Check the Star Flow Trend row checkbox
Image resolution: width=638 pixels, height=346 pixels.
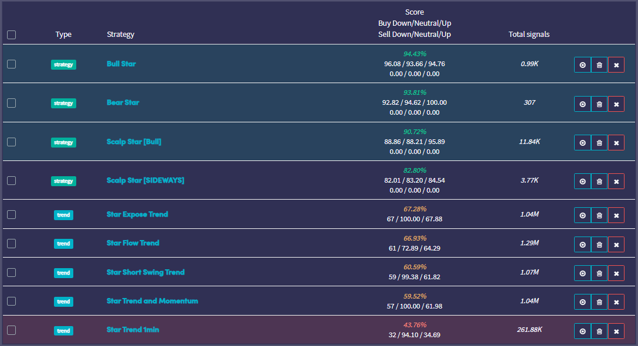[x=11, y=244]
